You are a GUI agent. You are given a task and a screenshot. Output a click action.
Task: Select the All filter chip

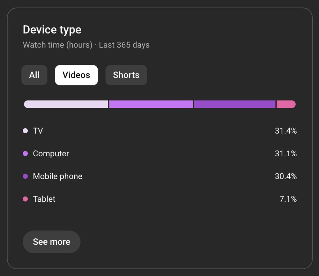(34, 75)
